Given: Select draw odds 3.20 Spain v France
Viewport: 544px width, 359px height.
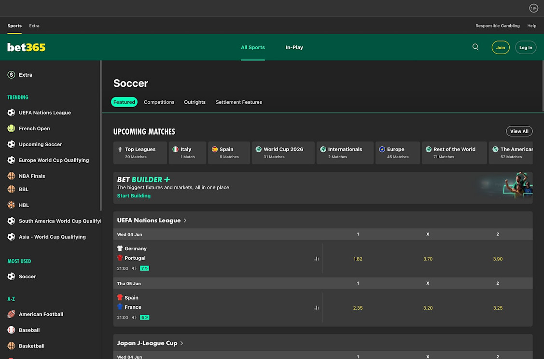Looking at the screenshot, I should [x=428, y=308].
